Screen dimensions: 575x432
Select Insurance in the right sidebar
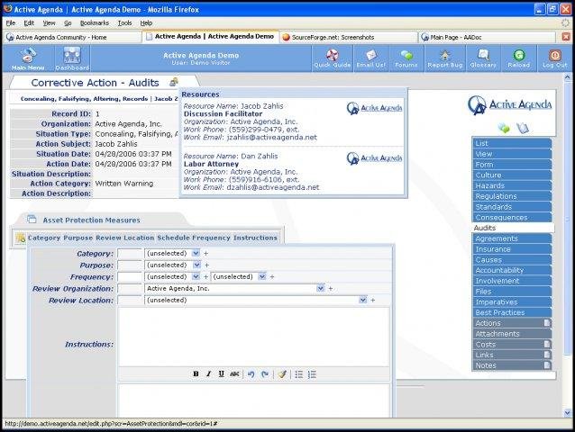click(x=512, y=249)
